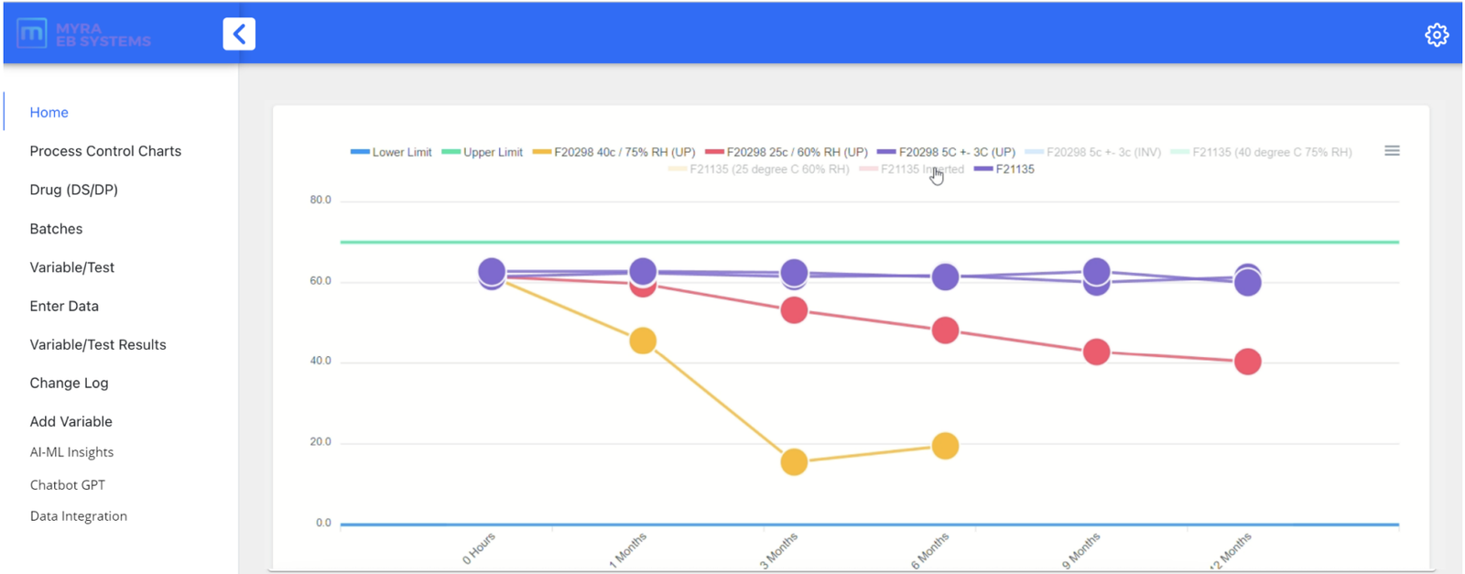
Task: Hide F20298 25c / 60% RH (UP) series
Action: click(x=787, y=152)
